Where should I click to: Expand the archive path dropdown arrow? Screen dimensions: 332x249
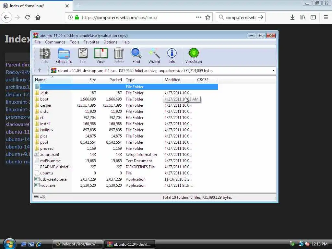273,70
